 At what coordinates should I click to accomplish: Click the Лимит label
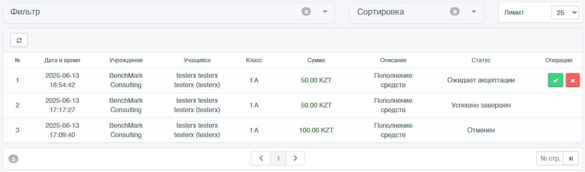[x=514, y=13]
